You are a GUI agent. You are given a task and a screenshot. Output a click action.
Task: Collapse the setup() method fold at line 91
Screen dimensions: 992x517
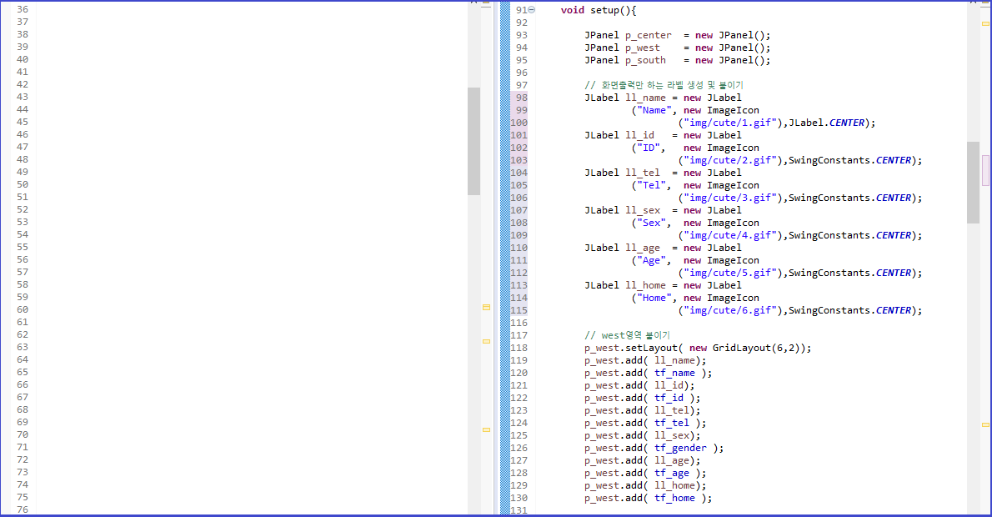(532, 9)
